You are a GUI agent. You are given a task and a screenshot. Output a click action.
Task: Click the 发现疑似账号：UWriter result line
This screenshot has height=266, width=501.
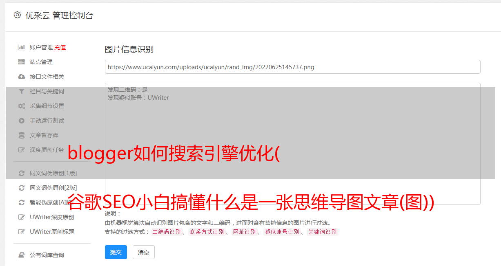[x=138, y=98]
